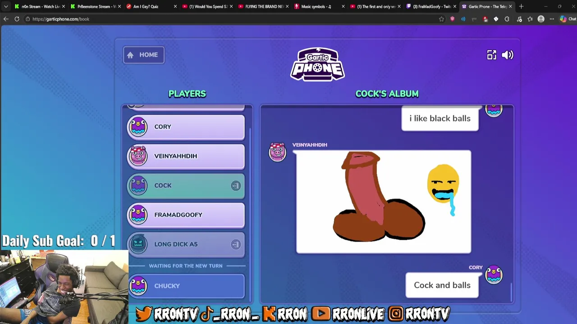Image resolution: width=577 pixels, height=324 pixels.
Task: Close the 'Am I Gay? Quiz' tab
Action: (175, 6)
